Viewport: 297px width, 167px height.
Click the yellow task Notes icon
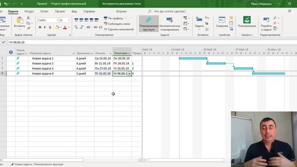(231, 18)
